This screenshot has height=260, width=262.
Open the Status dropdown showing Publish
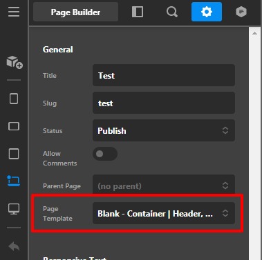[164, 130]
